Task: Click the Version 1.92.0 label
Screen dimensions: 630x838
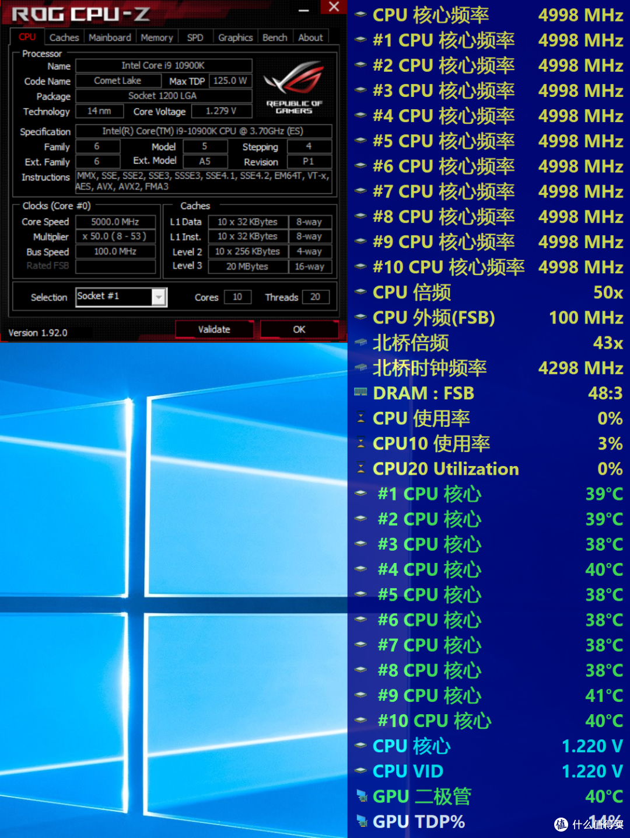Action: point(38,333)
